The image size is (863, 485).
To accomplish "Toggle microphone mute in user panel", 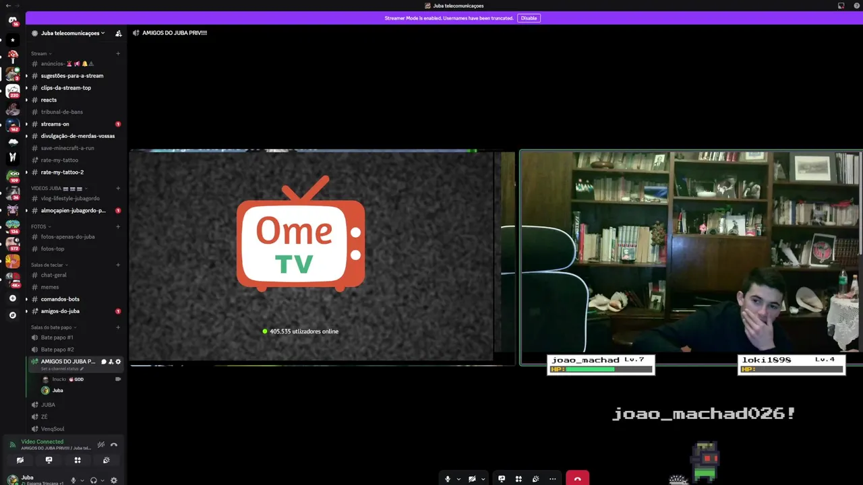I will point(73,480).
